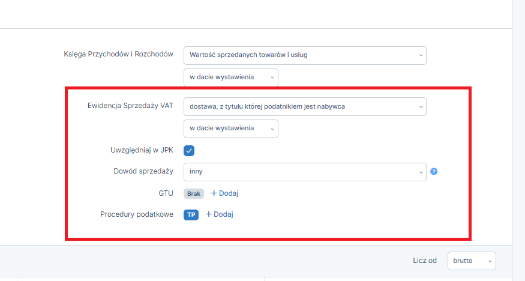525x281 pixels.
Task: Click the plus icon beside GTU Dodaj
Action: pyautogui.click(x=214, y=193)
